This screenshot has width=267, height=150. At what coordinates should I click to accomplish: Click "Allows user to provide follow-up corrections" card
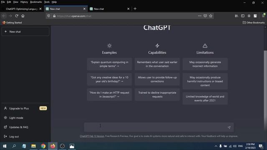click(x=157, y=79)
